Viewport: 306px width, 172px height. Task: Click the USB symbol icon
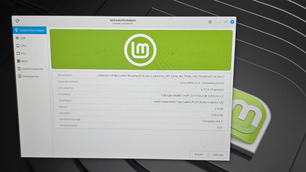17,38
